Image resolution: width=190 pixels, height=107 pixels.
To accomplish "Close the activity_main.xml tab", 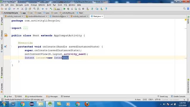I will click(x=23, y=16).
